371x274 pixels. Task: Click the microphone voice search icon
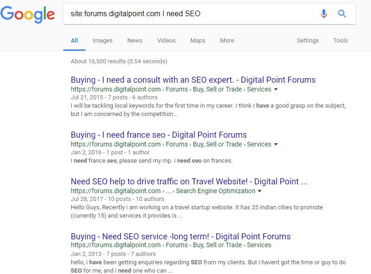tap(324, 14)
